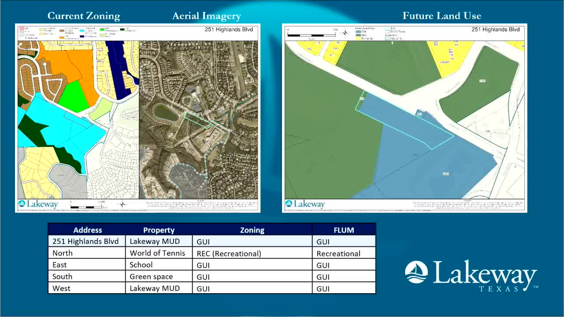Click the compass rose on Current Zoning map
Image resolution: width=564 pixels, height=317 pixels.
[122, 204]
